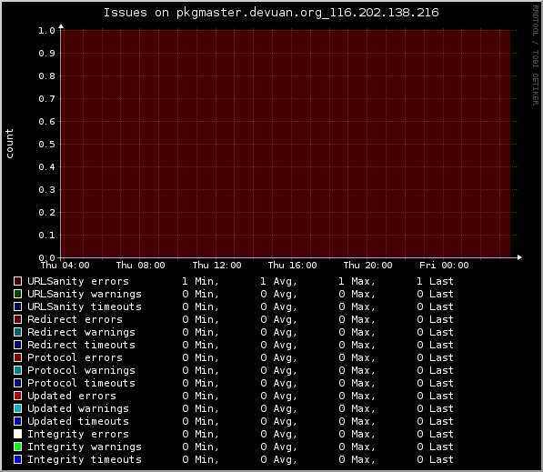Select the URLSanity timeouts legend swatch
Viewport: 543px width, 472px height.
click(17, 306)
